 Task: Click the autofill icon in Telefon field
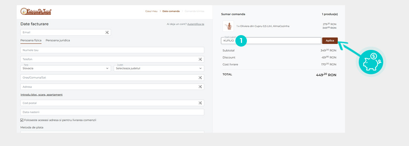[x=200, y=59]
